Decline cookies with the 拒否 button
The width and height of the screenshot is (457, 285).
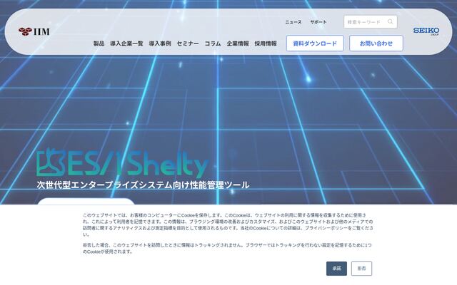pyautogui.click(x=362, y=269)
